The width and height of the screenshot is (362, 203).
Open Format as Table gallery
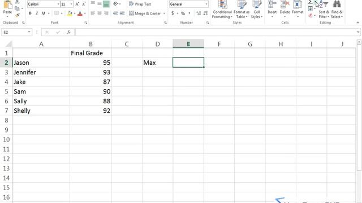242,10
